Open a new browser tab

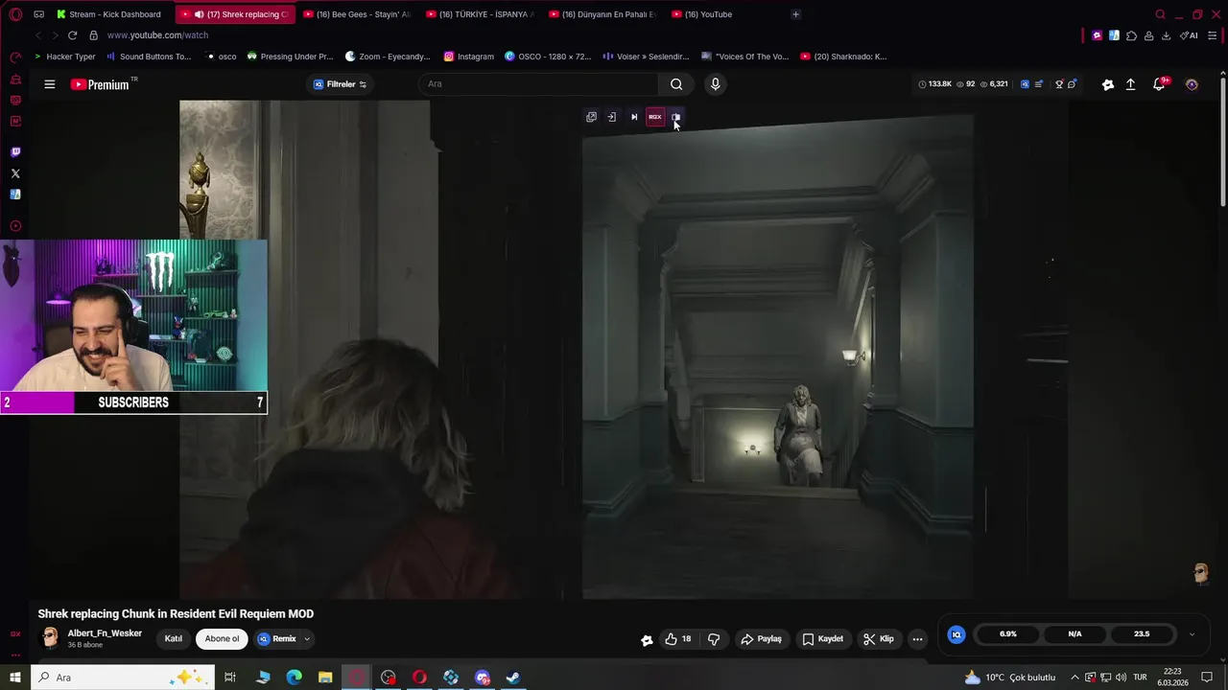[795, 14]
